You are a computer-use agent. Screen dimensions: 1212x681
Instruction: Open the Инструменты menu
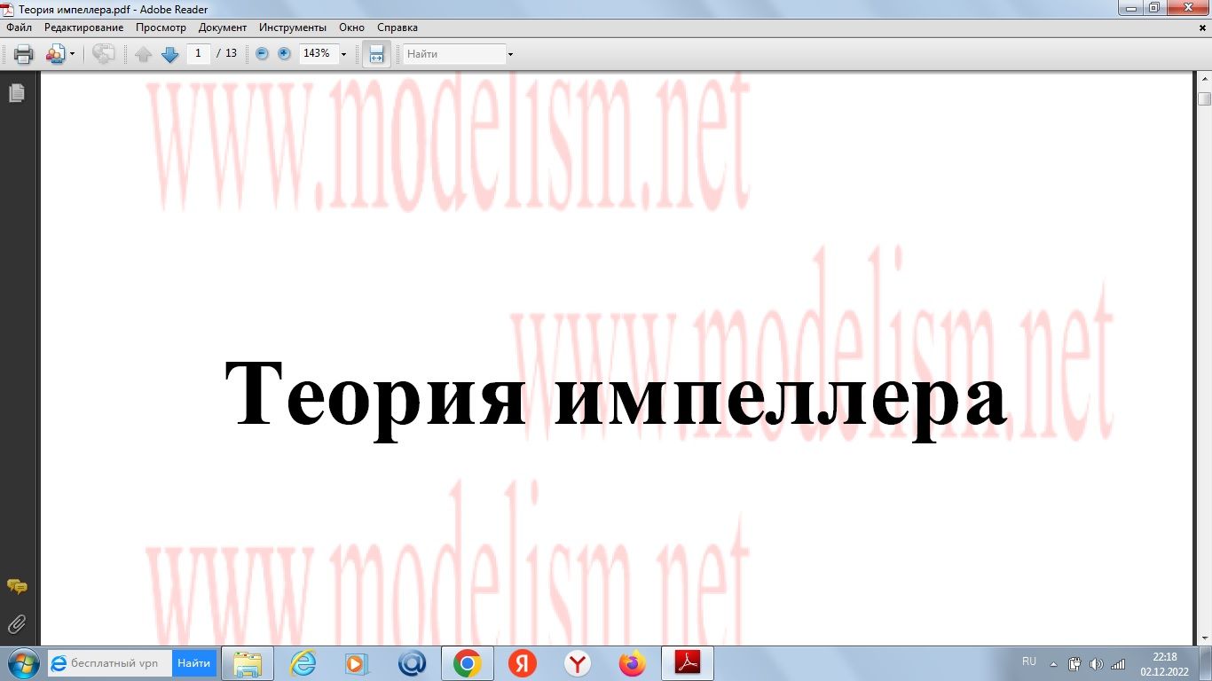(x=292, y=27)
